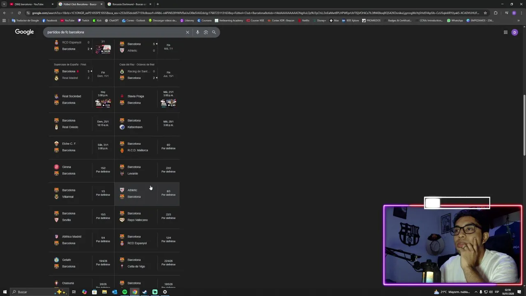Select the Fútbol Club Barcelona tab
This screenshot has width=526, height=296.
[80, 4]
